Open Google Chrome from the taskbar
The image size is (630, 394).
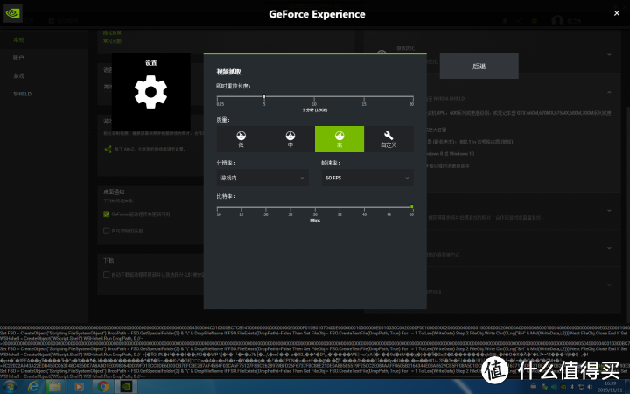click(103, 387)
